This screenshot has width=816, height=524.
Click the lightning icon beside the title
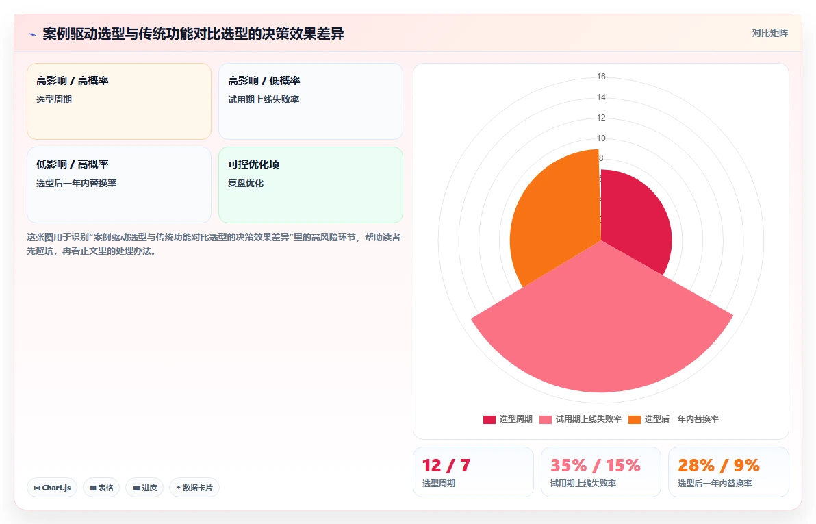(33, 34)
